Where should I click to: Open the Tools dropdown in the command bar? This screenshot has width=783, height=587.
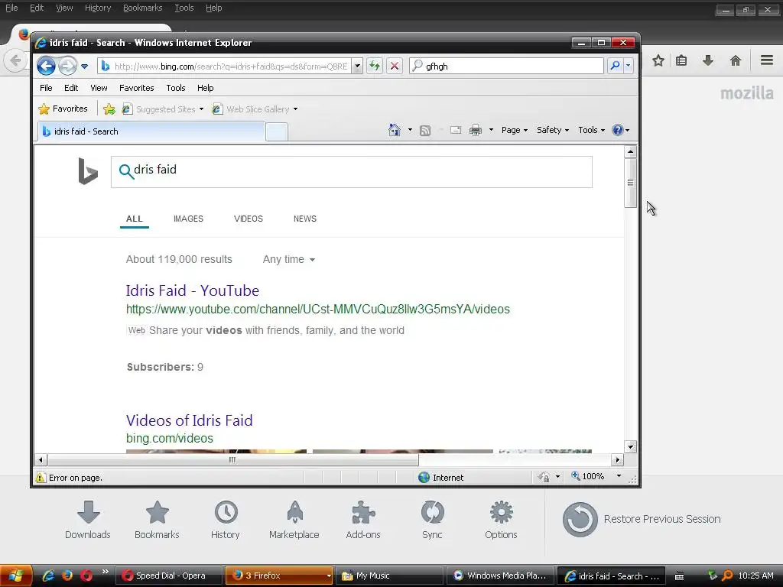point(591,130)
